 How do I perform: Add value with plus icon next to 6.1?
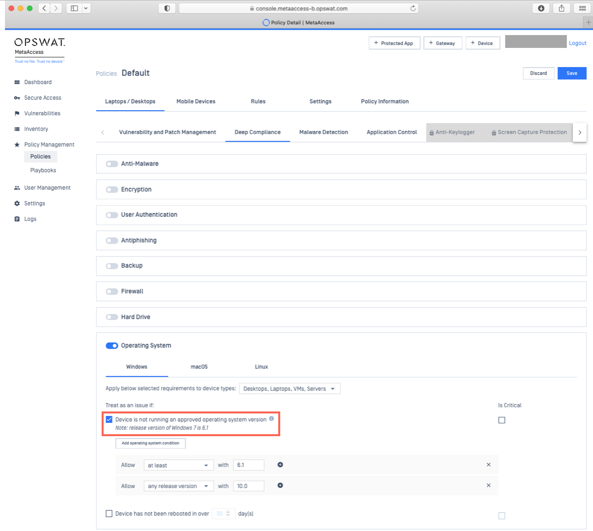(280, 465)
